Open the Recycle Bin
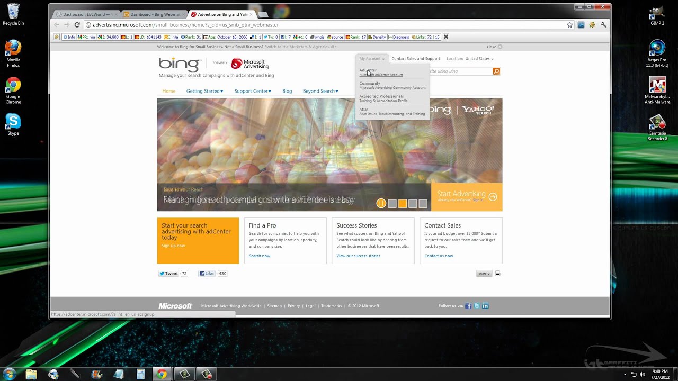The height and width of the screenshot is (381, 678). 13,15
